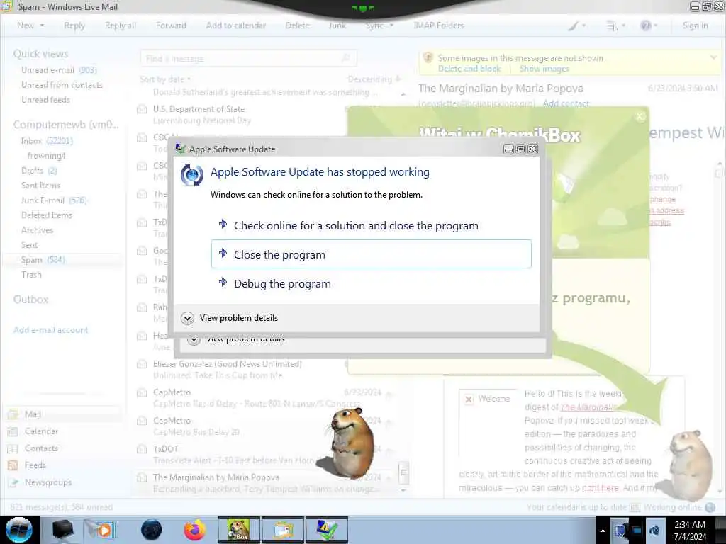Close the ChomikBox welcome popup
The height and width of the screenshot is (544, 726).
(x=640, y=117)
